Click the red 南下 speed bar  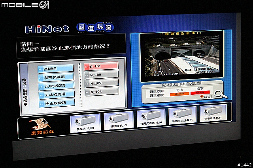[x=200, y=92]
